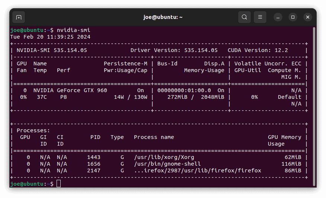Click the Compute M. header text

coord(284,70)
